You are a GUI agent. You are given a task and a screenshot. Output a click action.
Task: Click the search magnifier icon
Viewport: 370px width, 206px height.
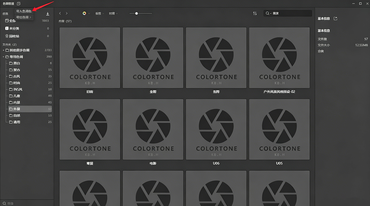tap(267, 14)
